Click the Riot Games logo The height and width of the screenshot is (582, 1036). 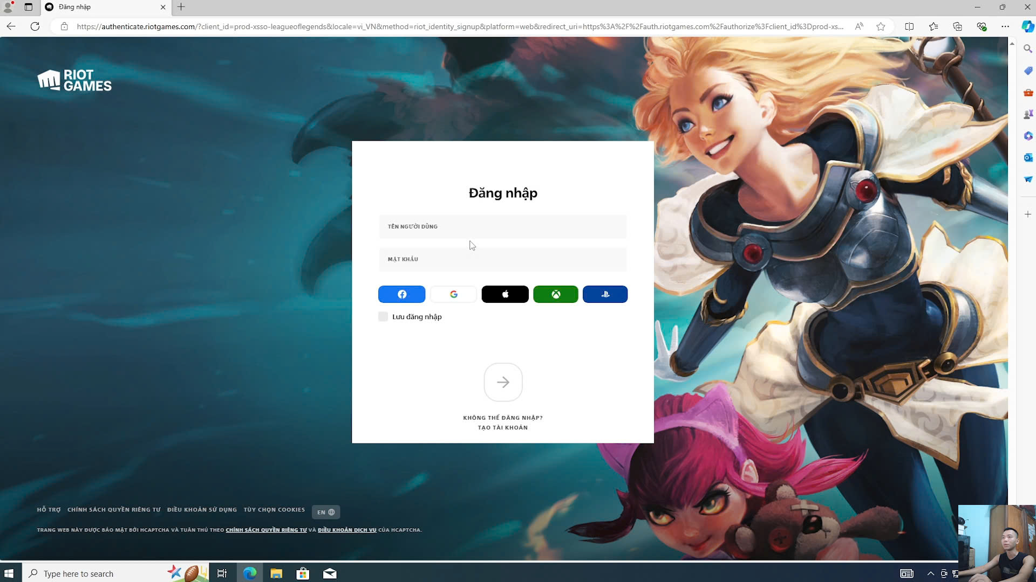point(74,80)
